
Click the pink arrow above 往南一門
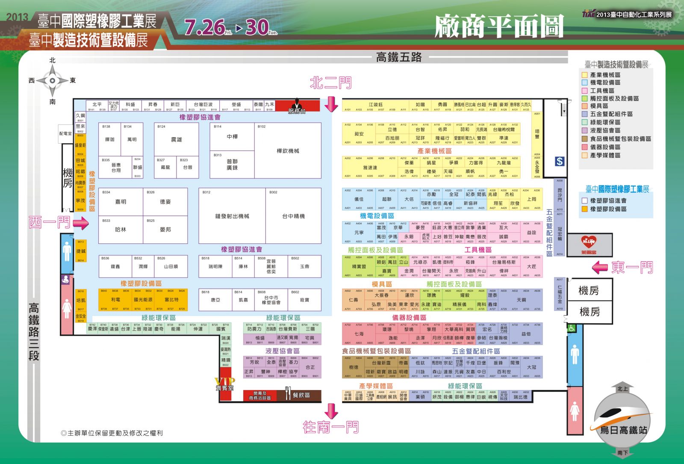click(x=331, y=411)
